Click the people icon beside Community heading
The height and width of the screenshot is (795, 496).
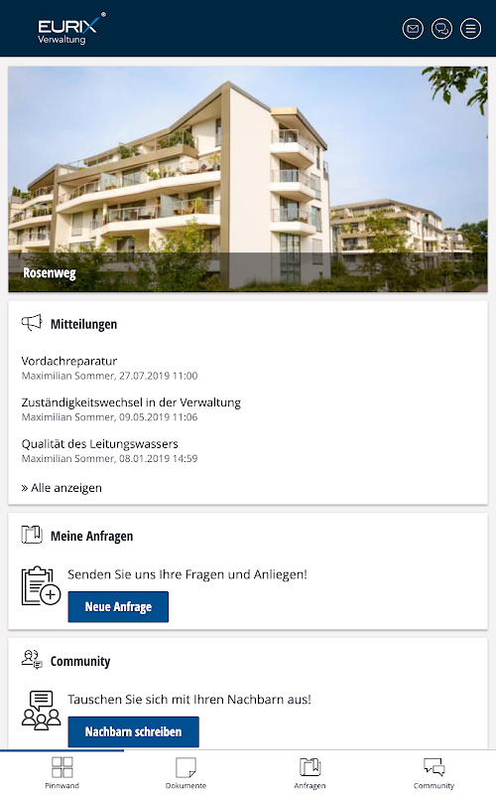(32, 659)
